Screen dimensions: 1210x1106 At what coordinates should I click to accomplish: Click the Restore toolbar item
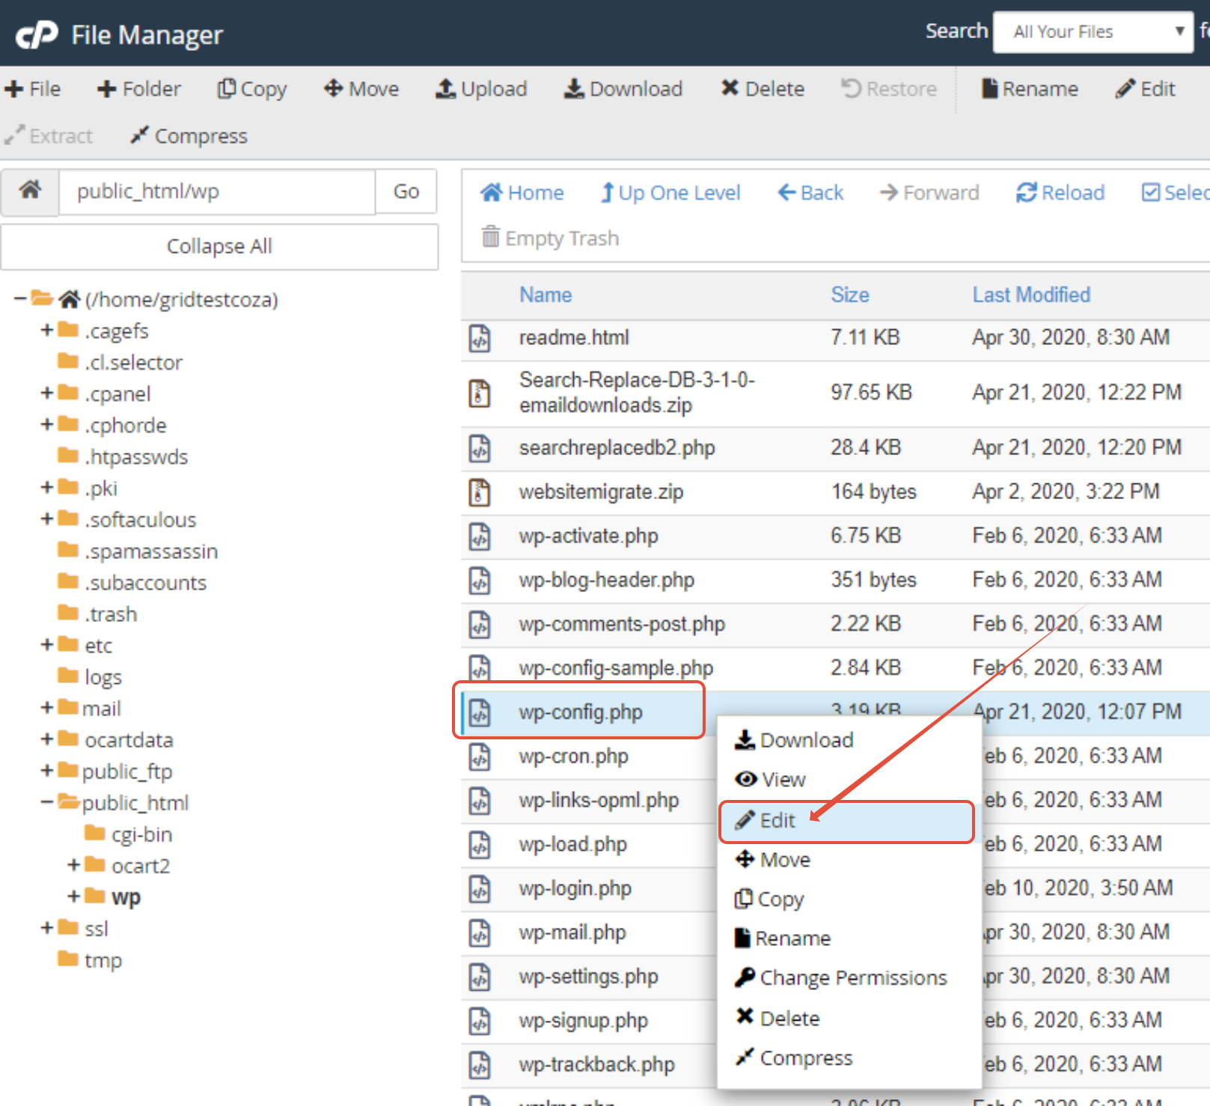(889, 89)
